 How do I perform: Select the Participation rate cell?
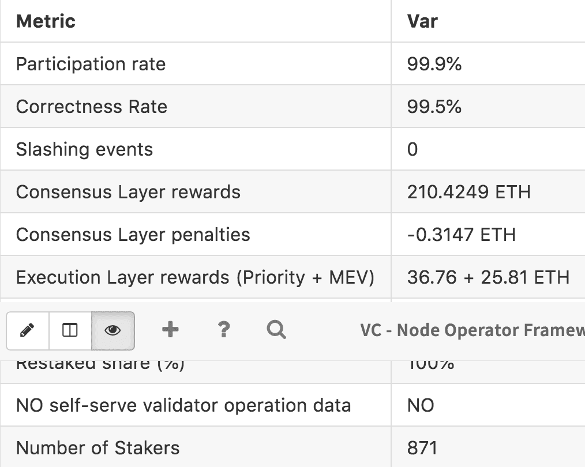coord(91,64)
